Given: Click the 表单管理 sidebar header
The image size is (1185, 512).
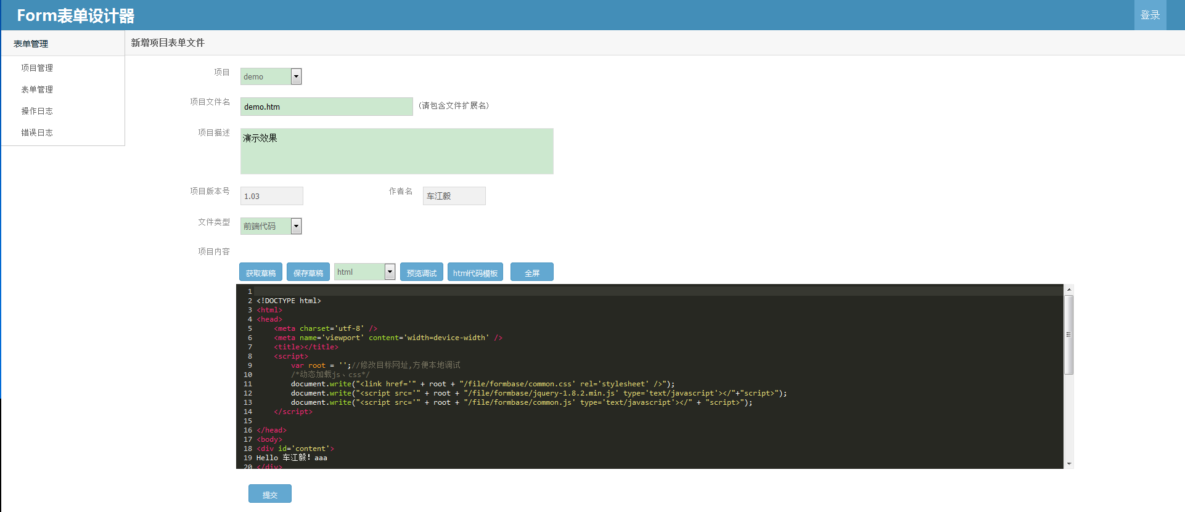Looking at the screenshot, I should pos(63,43).
